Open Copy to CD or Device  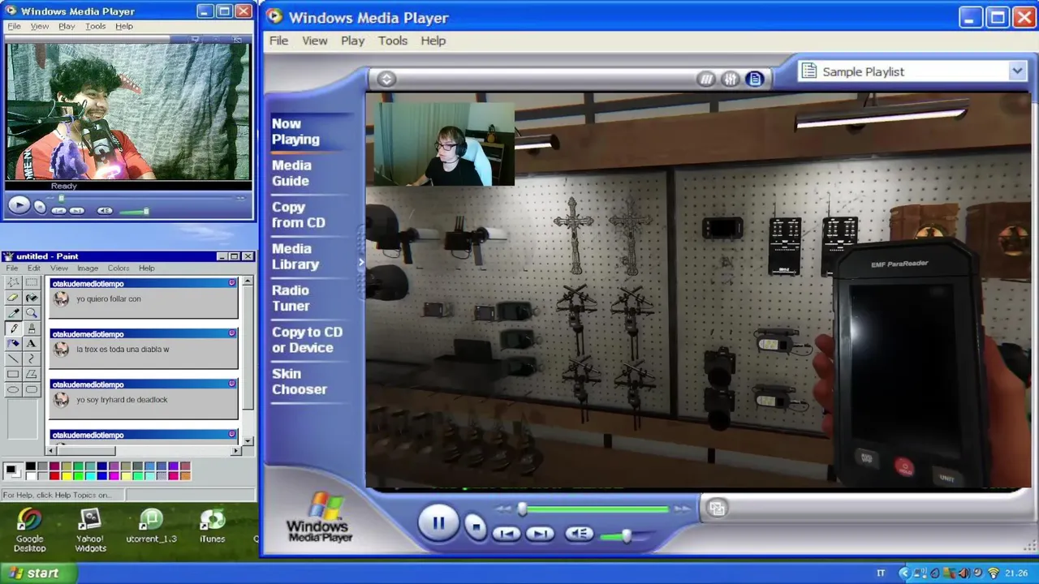pyautogui.click(x=307, y=340)
